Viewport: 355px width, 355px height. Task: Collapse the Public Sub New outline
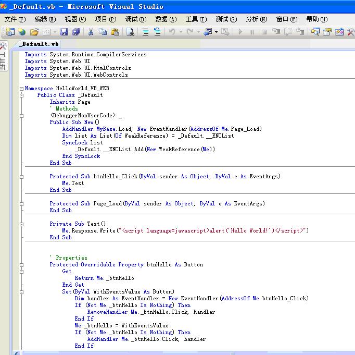click(x=21, y=116)
